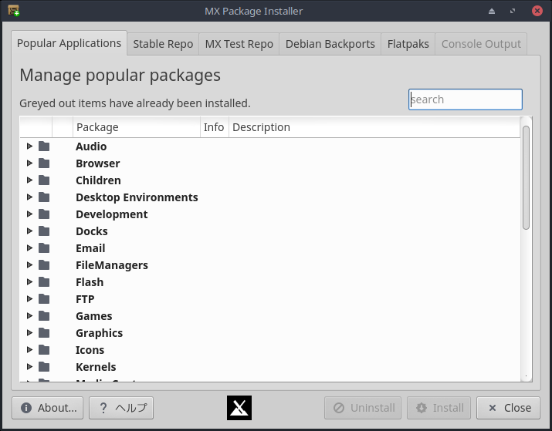The width and height of the screenshot is (552, 431).
Task: Click in the search field
Action: 465,99
